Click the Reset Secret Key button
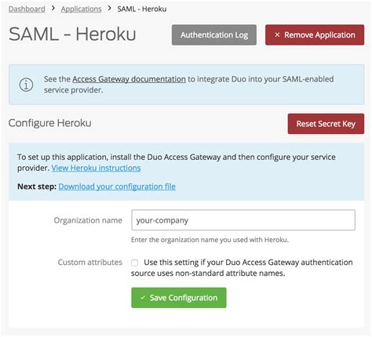Viewport: 372px width, 337px height. (326, 124)
